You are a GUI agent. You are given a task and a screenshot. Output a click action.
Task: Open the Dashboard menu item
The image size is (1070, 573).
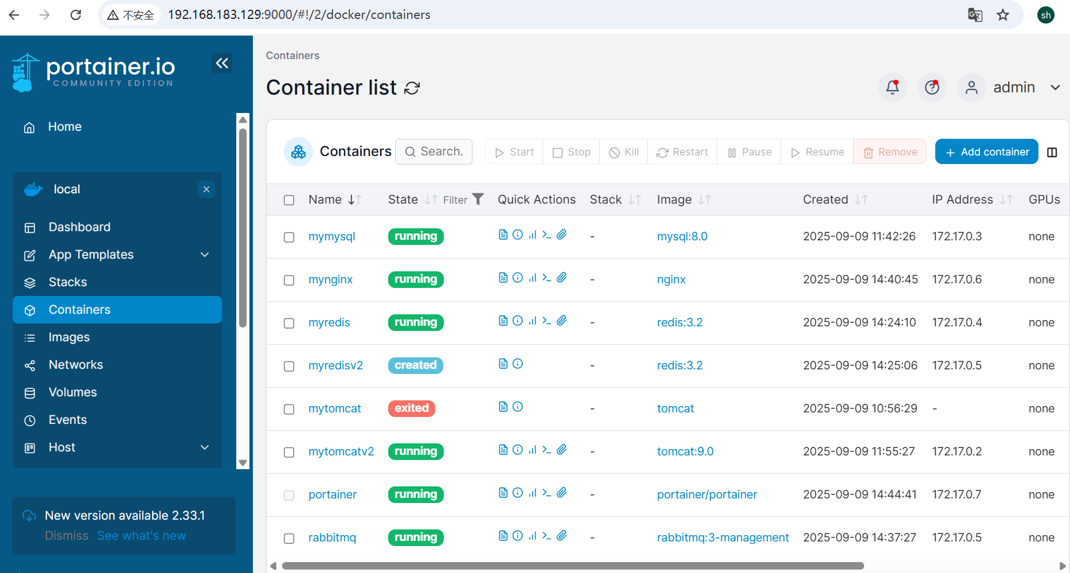117,227
